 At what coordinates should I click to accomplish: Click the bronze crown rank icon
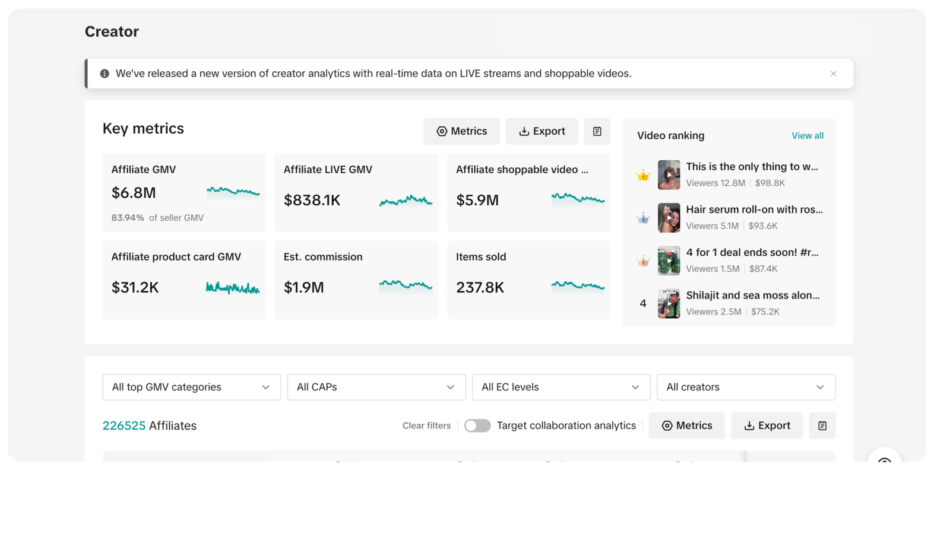(x=643, y=261)
